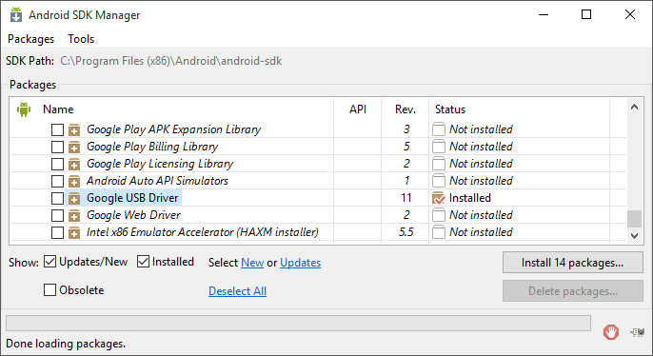Minimize the Android SDK Manager window
653x356 pixels.
coord(544,14)
